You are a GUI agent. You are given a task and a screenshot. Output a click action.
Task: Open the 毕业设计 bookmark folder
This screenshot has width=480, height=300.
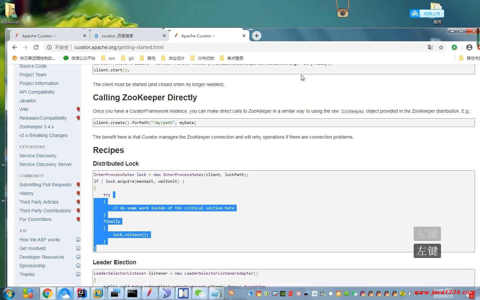(173, 58)
